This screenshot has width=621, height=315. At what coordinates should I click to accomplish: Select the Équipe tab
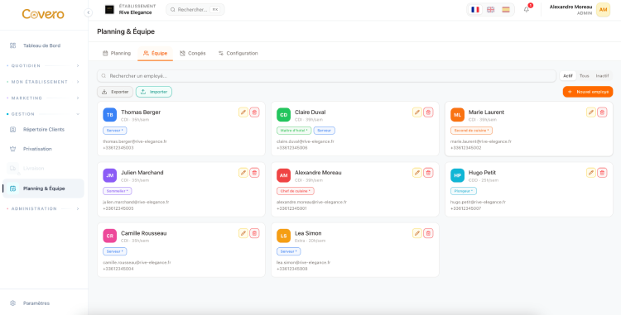click(156, 54)
